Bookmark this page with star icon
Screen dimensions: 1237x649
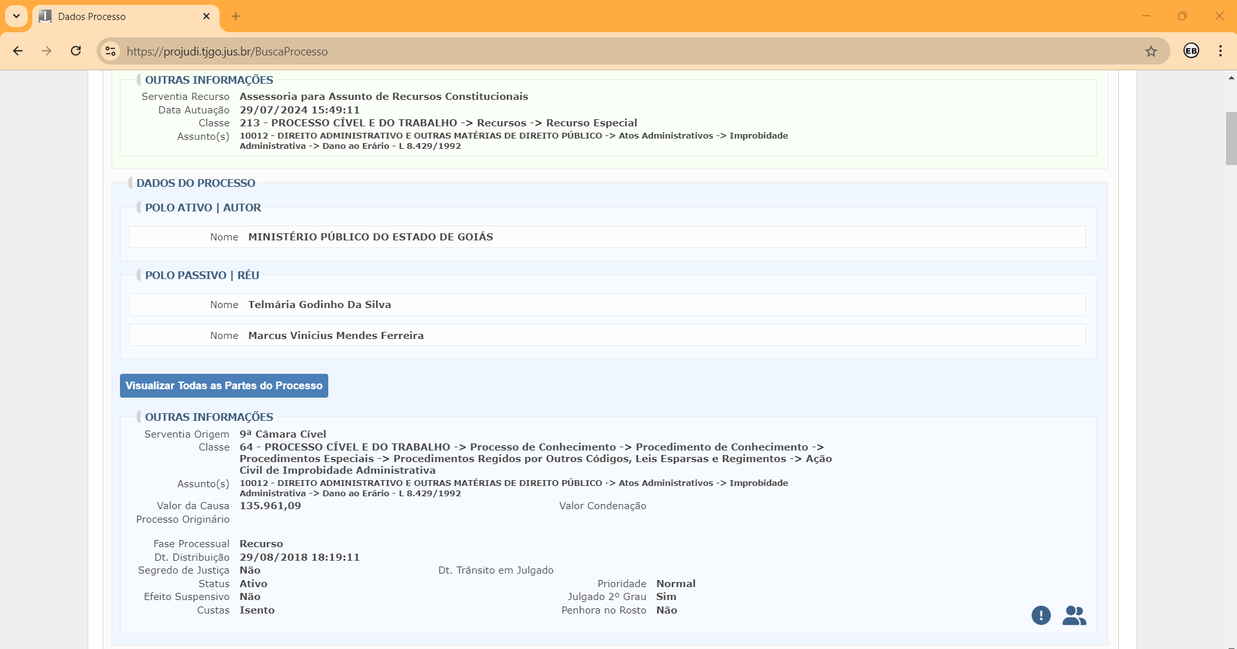[1151, 52]
